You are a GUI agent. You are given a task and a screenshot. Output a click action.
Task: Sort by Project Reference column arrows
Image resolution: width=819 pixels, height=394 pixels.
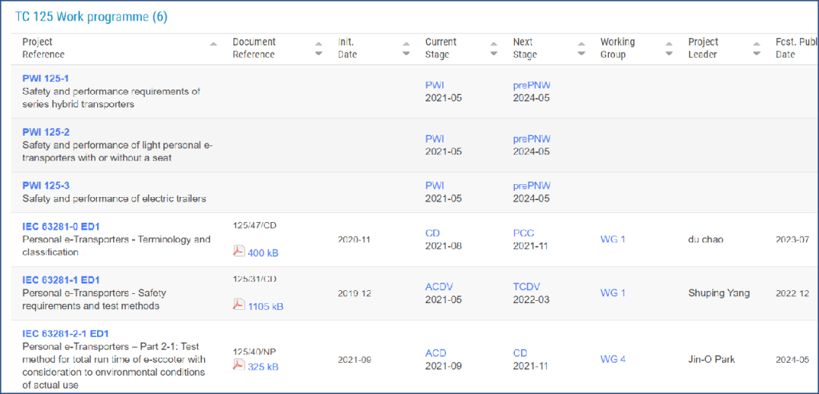(214, 48)
